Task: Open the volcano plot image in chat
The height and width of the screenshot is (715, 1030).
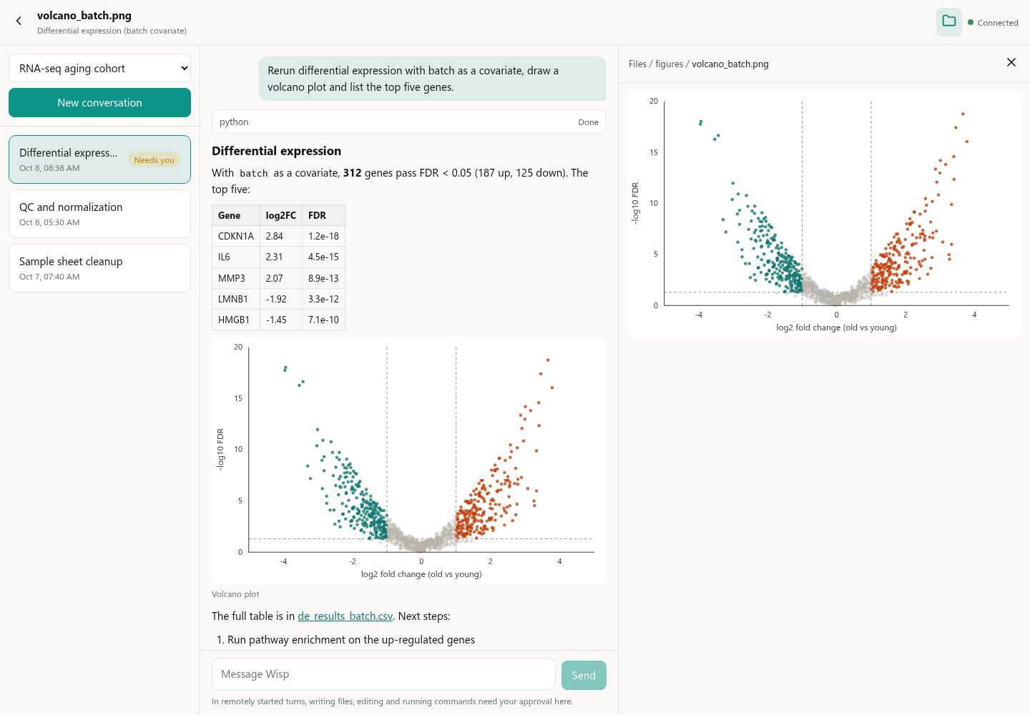Action: 409,461
